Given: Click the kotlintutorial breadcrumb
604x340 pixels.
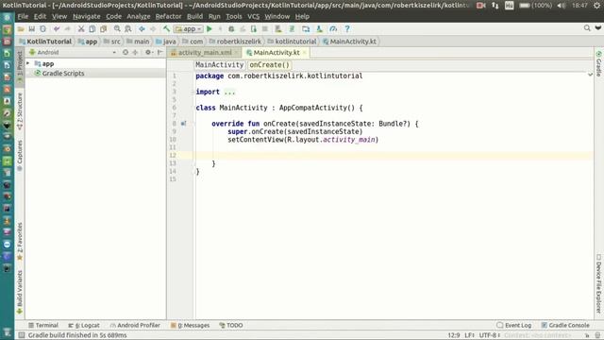Looking at the screenshot, I should (292, 42).
